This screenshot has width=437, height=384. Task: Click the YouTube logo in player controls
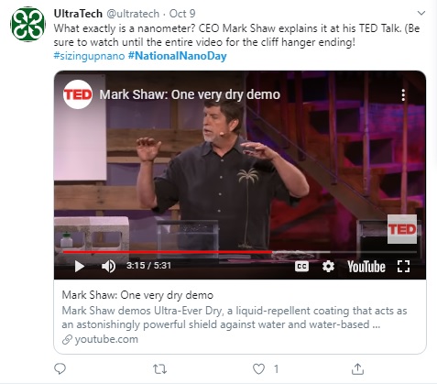pos(366,267)
